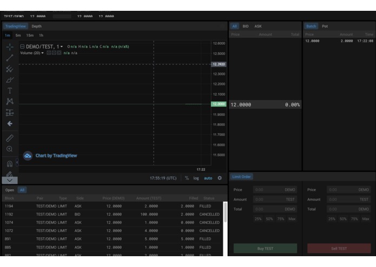
Task: Show Open orders list
Action: tap(10, 190)
